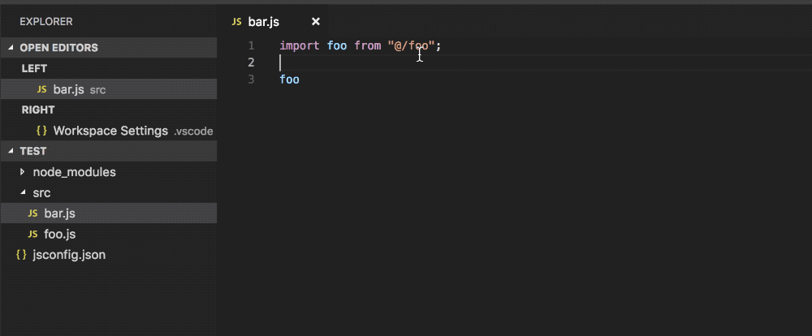The image size is (812, 336).
Task: Click JS icon beside bar.js in open editors
Action: [x=42, y=89]
